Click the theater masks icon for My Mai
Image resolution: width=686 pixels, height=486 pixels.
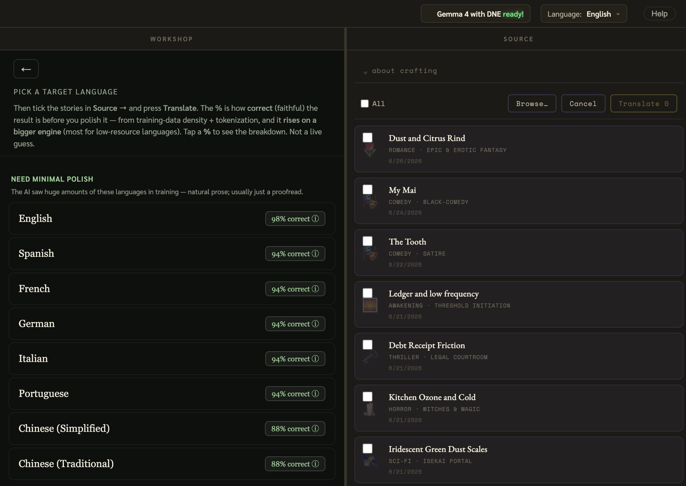370,201
